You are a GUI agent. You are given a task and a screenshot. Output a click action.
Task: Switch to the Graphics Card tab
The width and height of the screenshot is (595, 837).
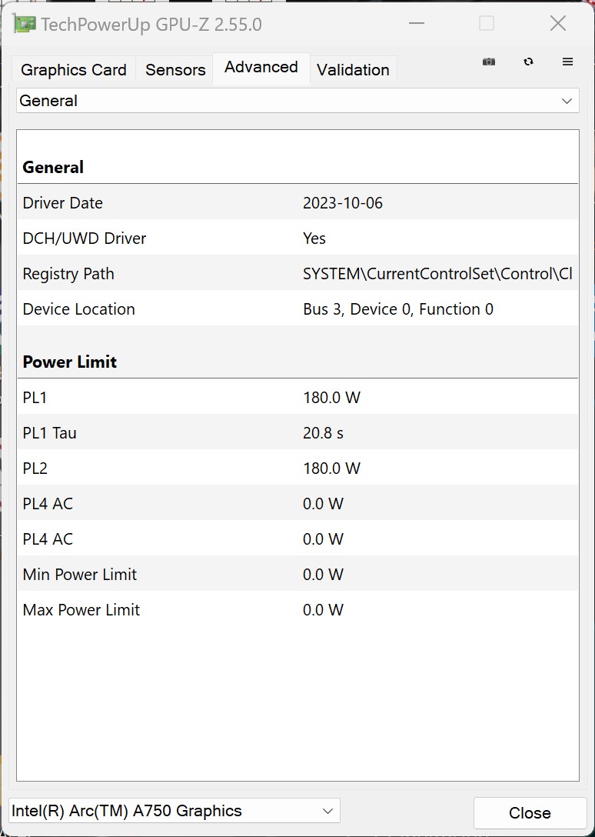(x=74, y=70)
